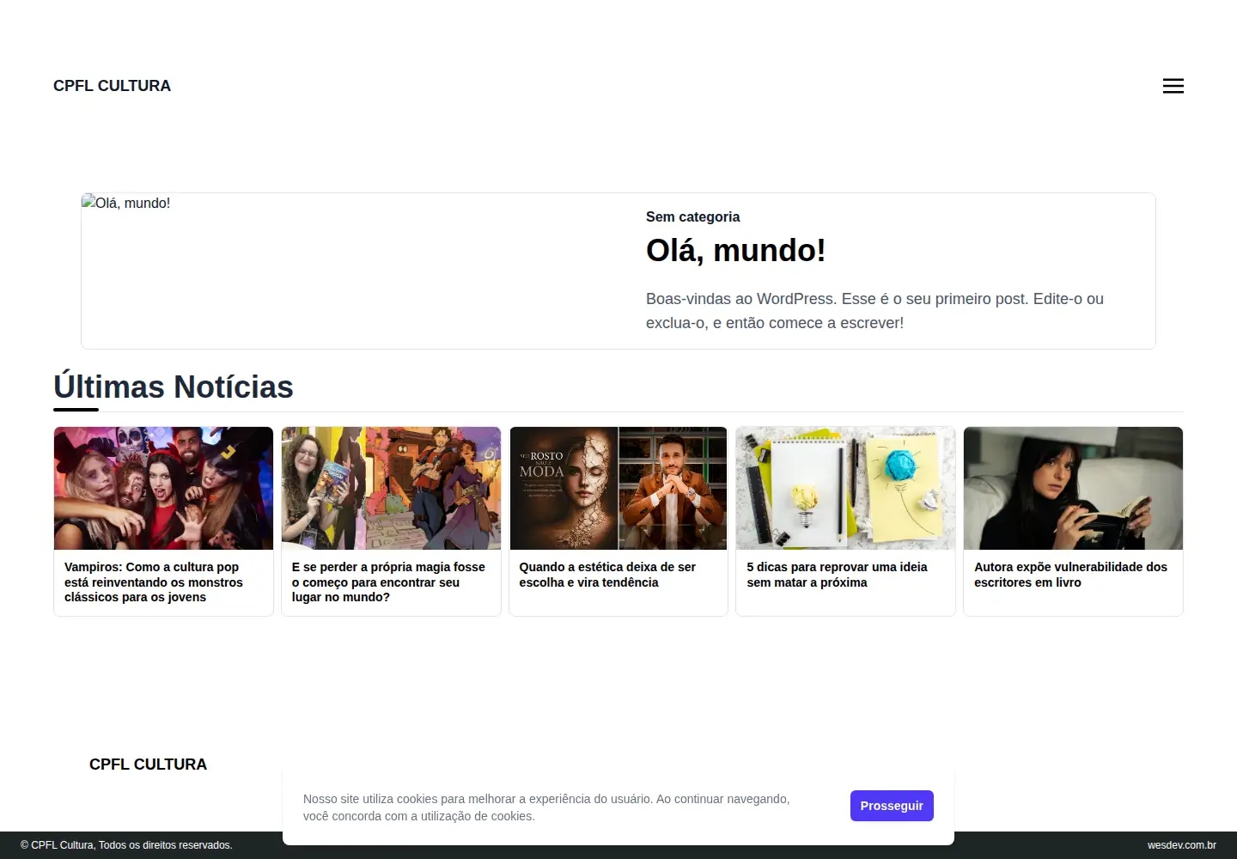Open the lightbulb notepad article image
1237x859 pixels.
(x=845, y=488)
